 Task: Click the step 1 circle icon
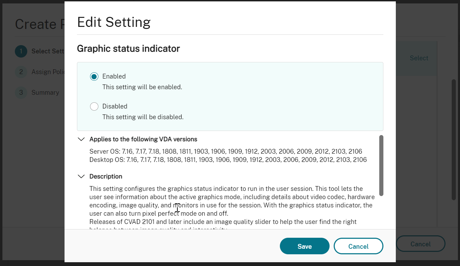click(21, 51)
